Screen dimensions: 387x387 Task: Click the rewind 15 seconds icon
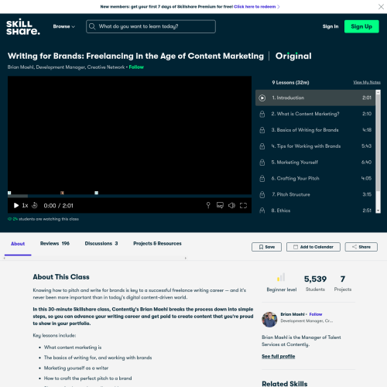tap(35, 205)
